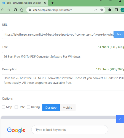Open the extensions puzzle icon
This screenshot has height=138, width=124.
[110, 10]
